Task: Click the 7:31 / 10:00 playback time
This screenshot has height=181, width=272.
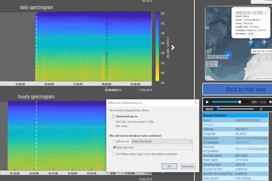Action: tap(259, 102)
